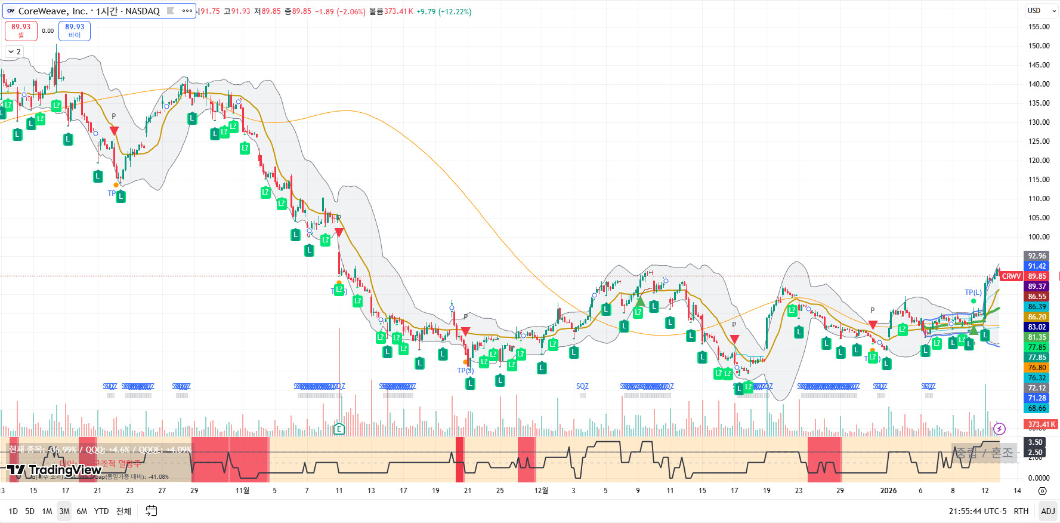This screenshot has width=1060, height=523.
Task: Click the red down-triangle signal at November 11
Action: point(339,232)
